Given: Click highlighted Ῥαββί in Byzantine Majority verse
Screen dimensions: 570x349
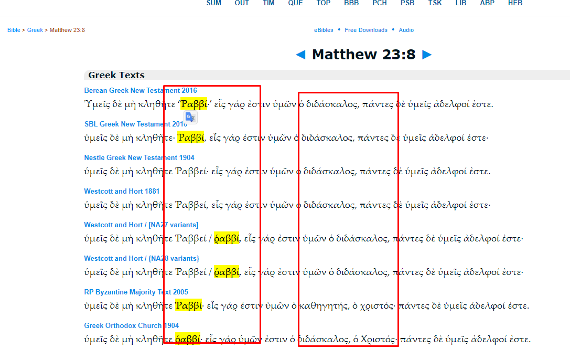Looking at the screenshot, I should pos(188,305).
